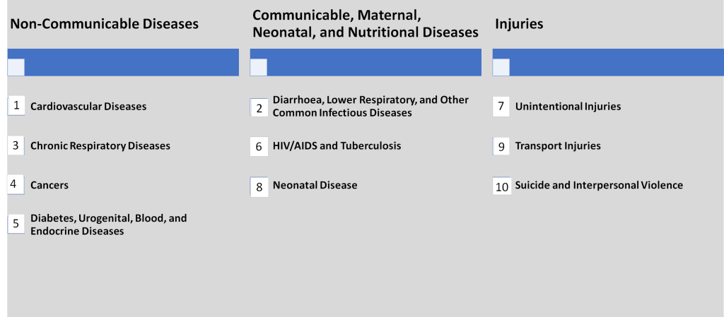
Task: Select the Injuries column heading
Action: (x=519, y=24)
